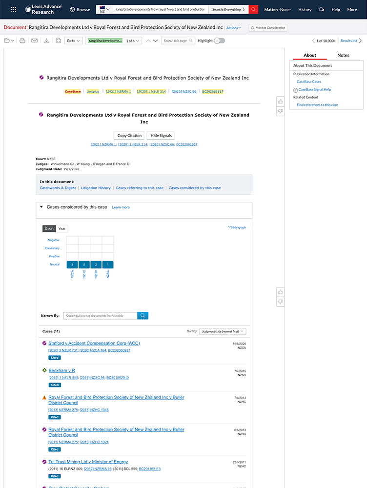
Task: Click the red search magnifier button
Action: [x=253, y=9]
